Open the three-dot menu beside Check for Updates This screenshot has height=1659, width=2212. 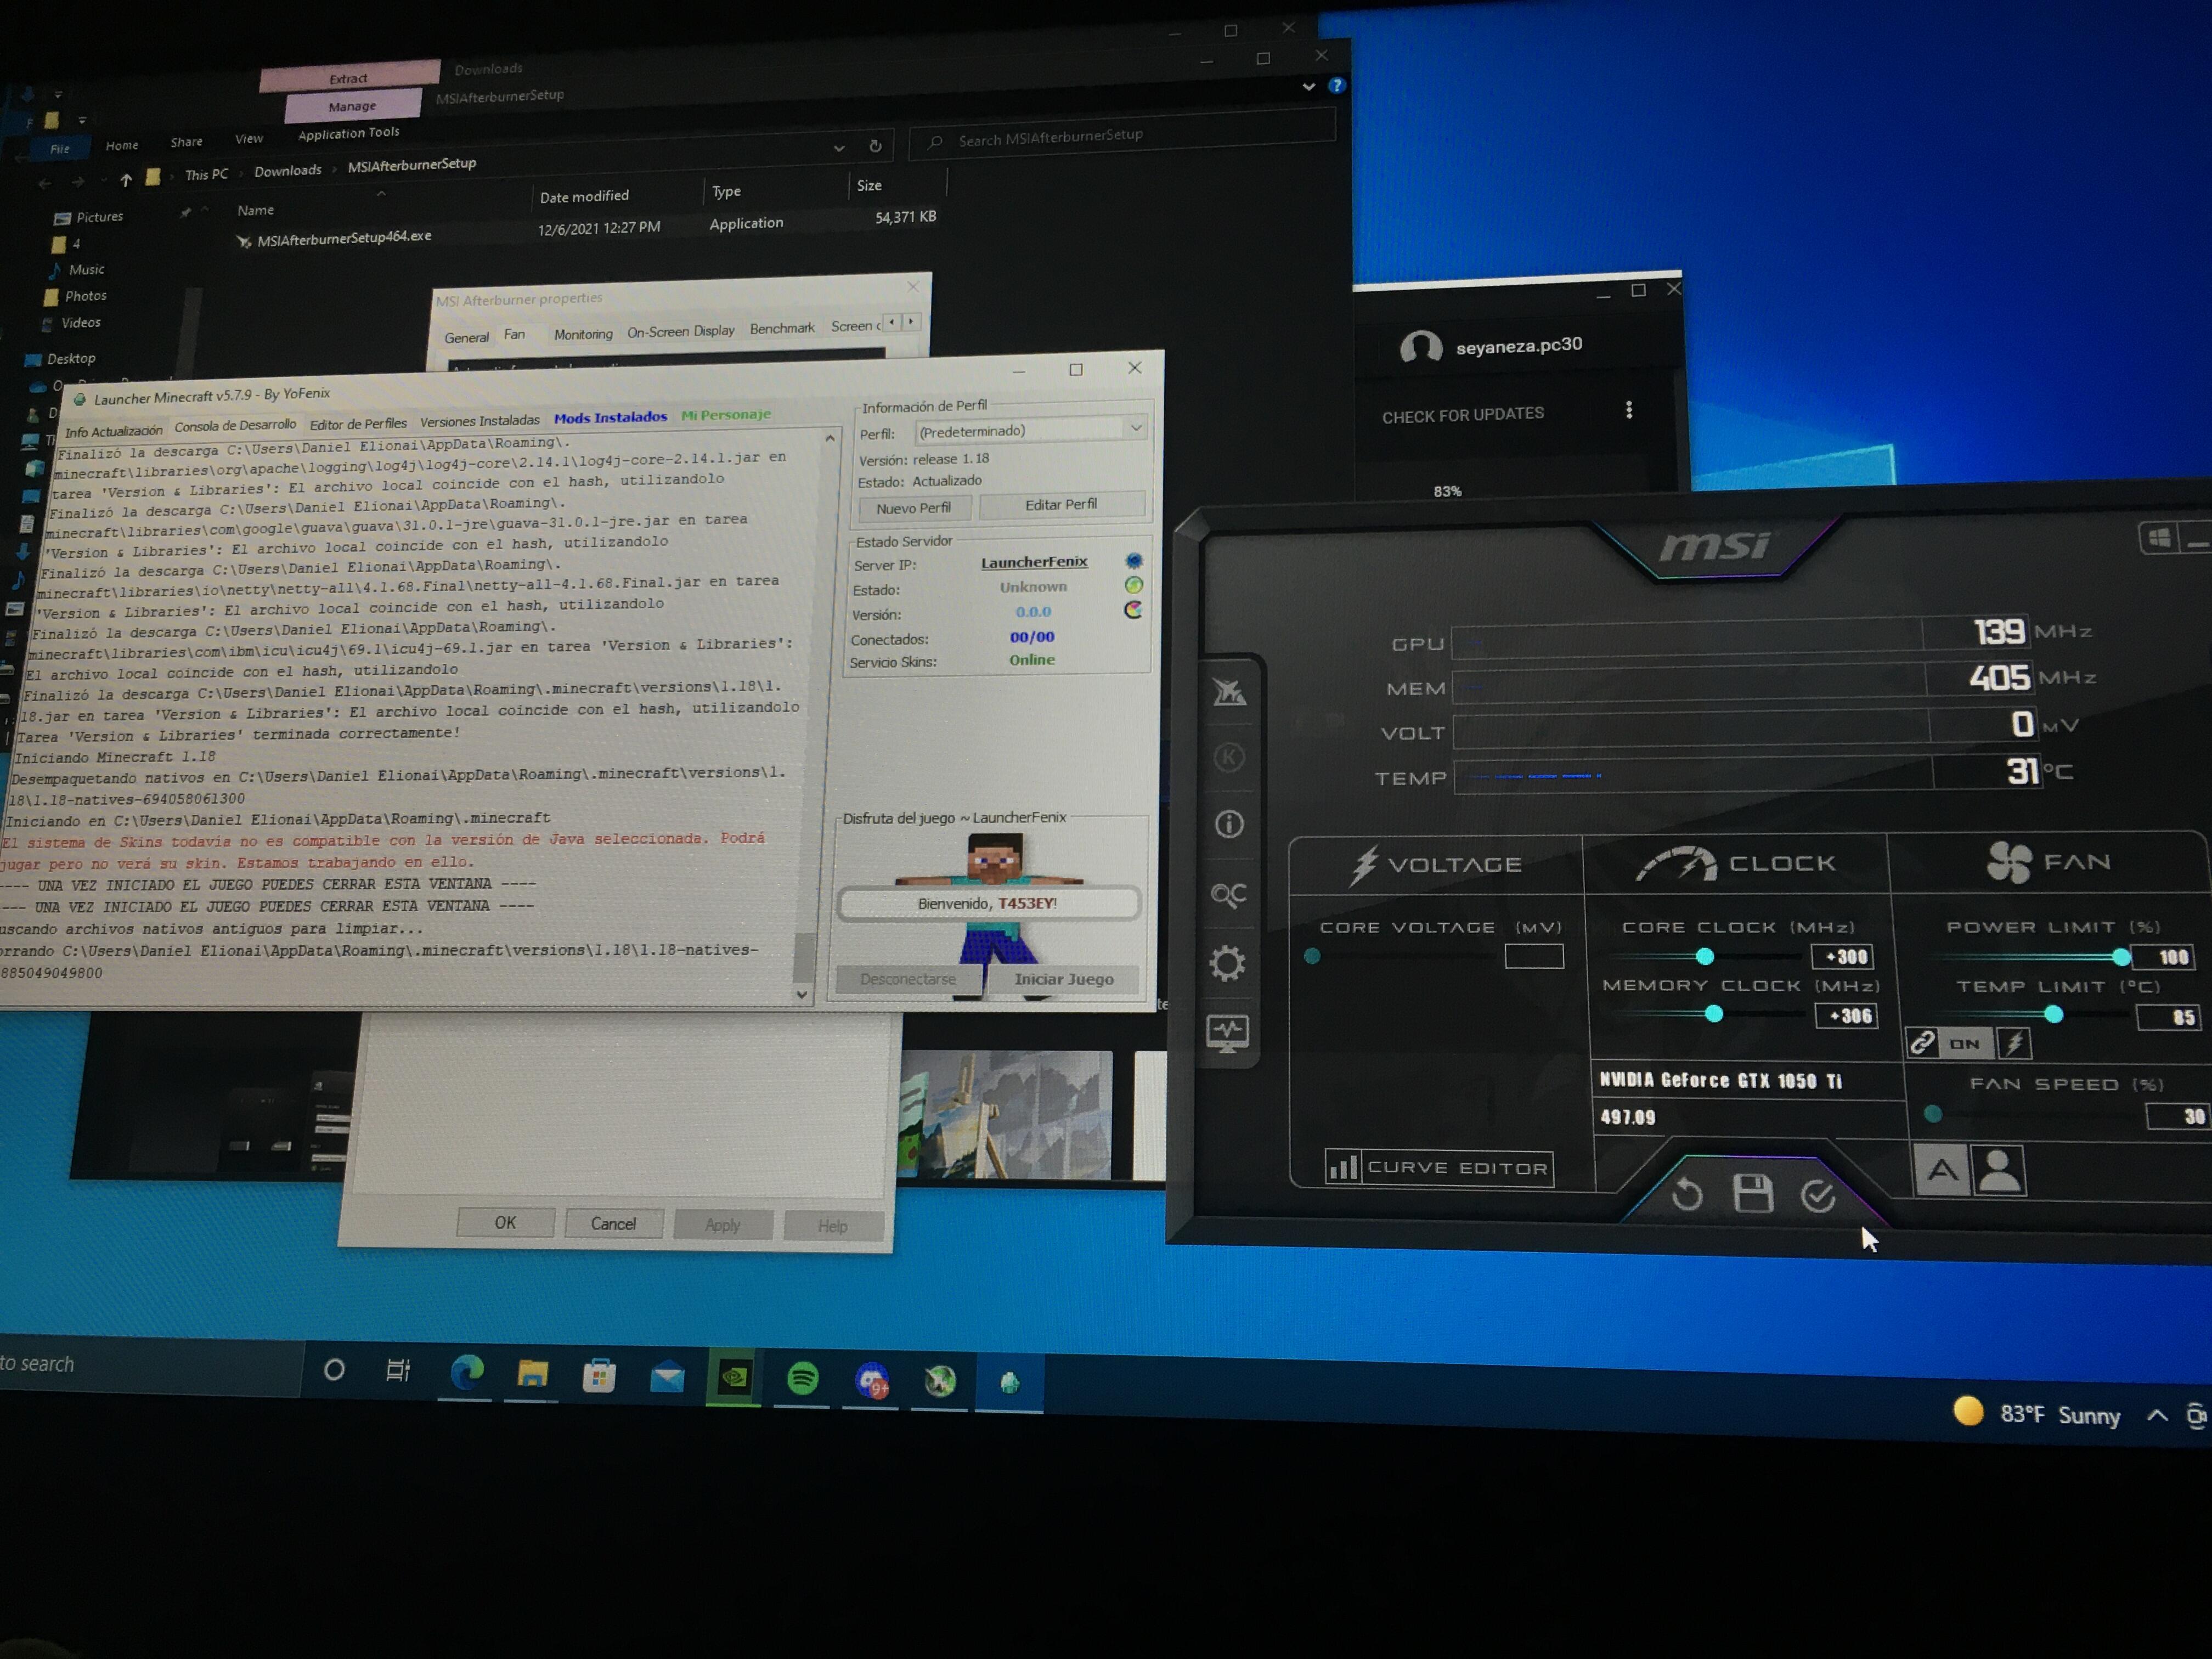(x=1629, y=410)
